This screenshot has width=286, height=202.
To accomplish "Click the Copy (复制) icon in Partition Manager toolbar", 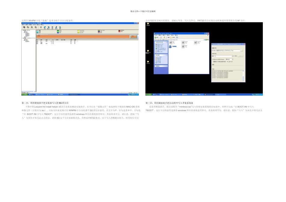I will click(x=45, y=27).
